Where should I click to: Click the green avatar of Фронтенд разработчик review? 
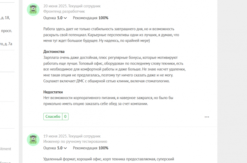[x=33, y=10]
